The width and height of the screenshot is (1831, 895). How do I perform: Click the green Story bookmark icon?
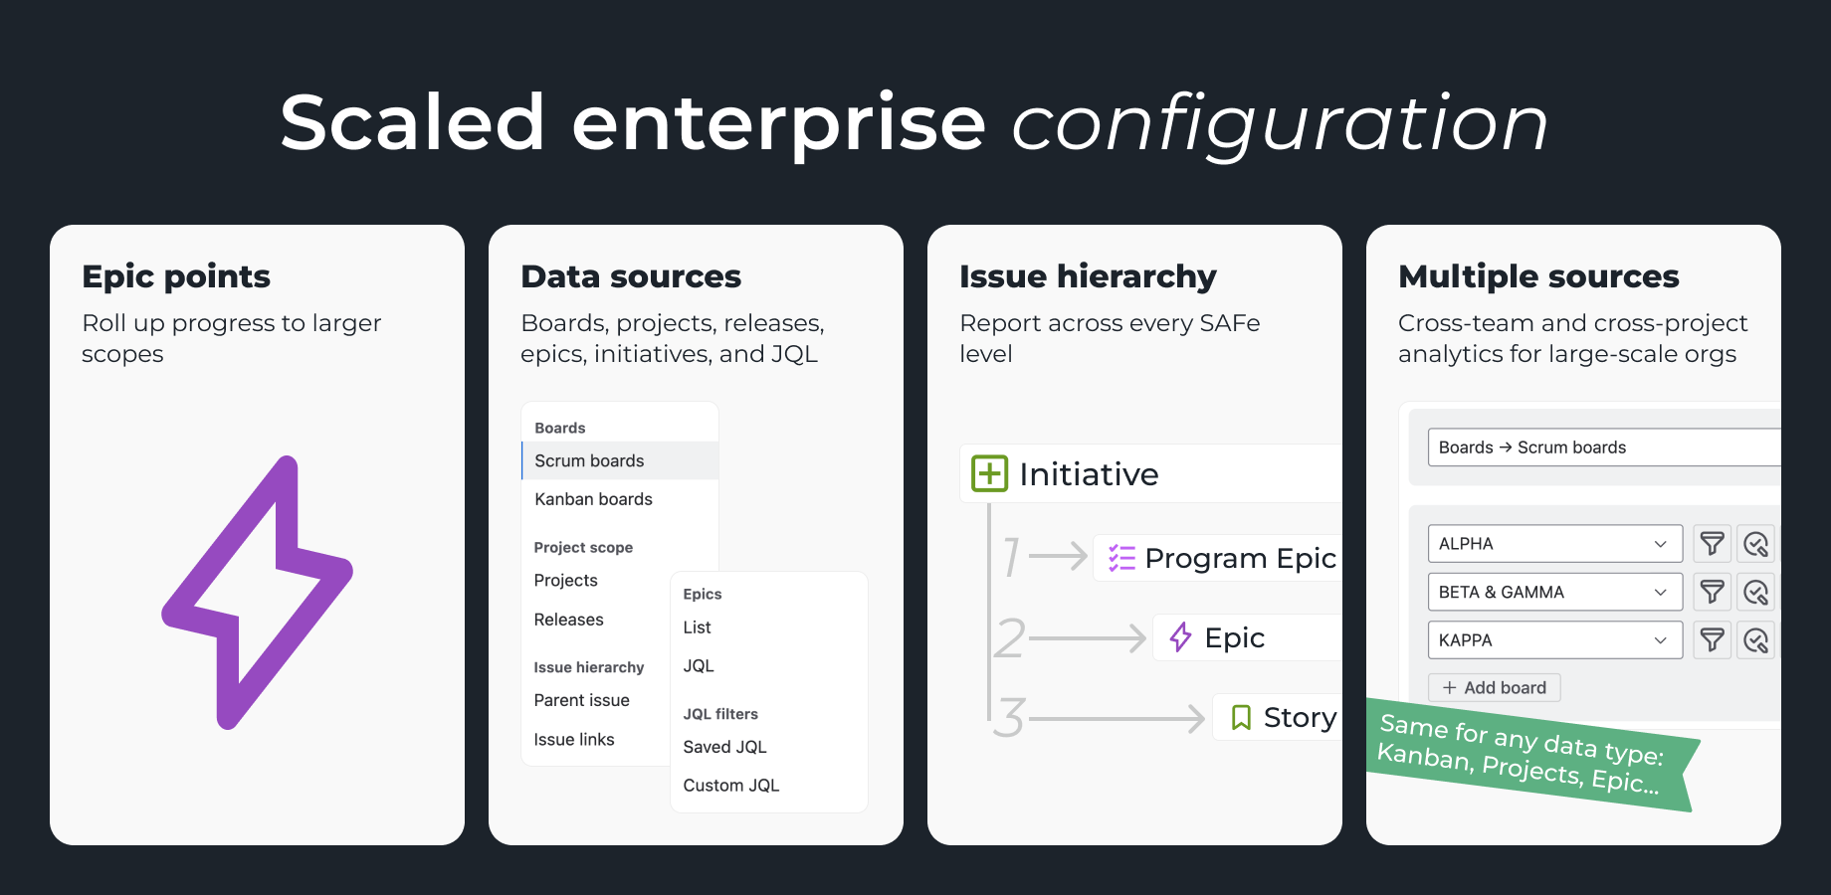click(1240, 716)
